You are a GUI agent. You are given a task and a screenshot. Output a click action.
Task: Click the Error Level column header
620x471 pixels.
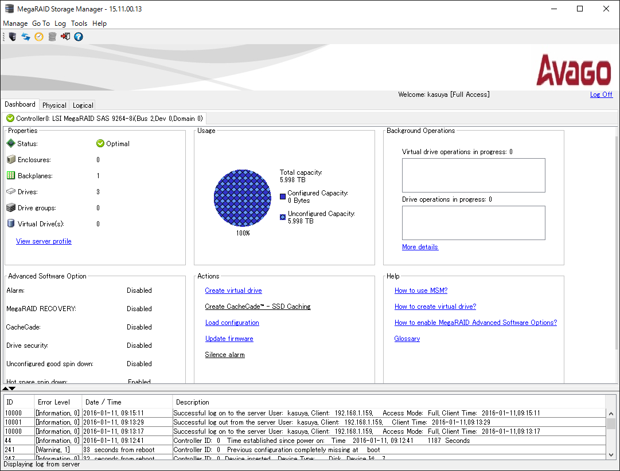(58, 402)
